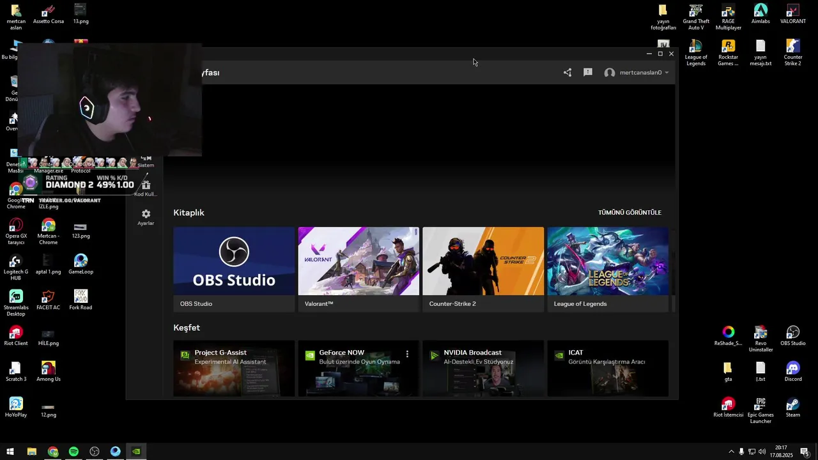The height and width of the screenshot is (460, 818).
Task: Open the volume control in system tray
Action: (762, 452)
